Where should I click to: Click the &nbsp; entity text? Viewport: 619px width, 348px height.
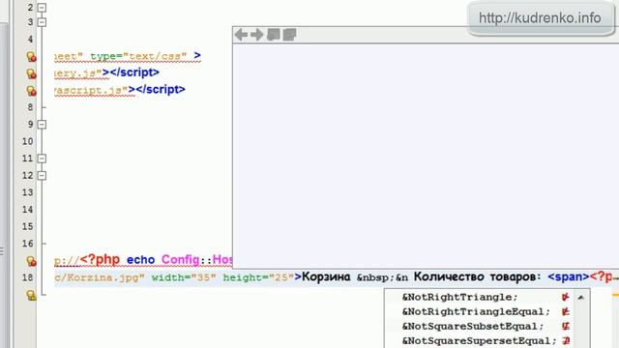click(376, 277)
